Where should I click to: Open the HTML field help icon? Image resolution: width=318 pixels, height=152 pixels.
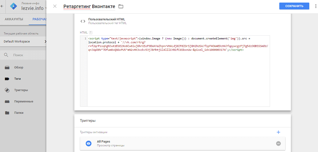click(x=91, y=32)
